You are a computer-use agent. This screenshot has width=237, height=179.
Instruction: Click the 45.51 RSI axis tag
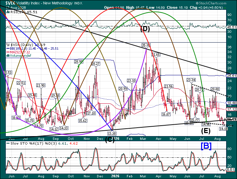231,27
